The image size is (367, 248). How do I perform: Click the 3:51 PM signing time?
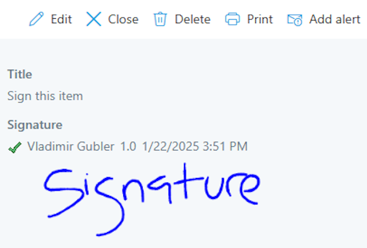pos(225,147)
